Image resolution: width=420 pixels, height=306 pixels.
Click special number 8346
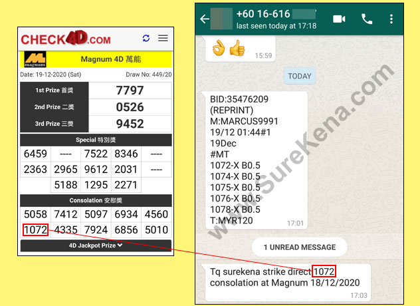coord(126,154)
